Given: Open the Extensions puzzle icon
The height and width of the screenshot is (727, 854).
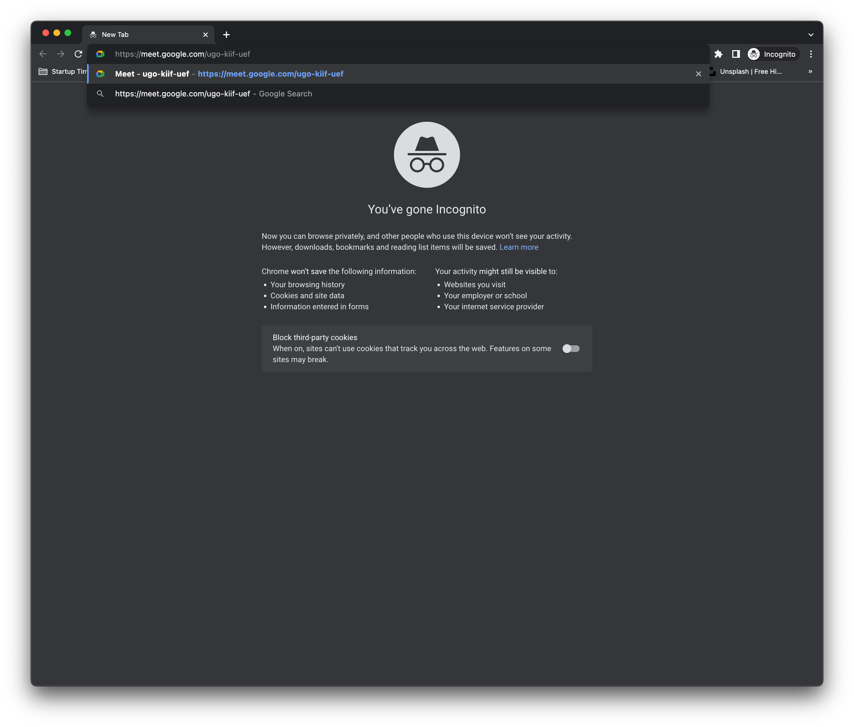Looking at the screenshot, I should tap(718, 54).
